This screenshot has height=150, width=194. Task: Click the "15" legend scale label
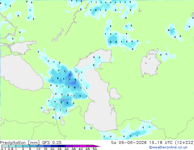coord(45,149)
